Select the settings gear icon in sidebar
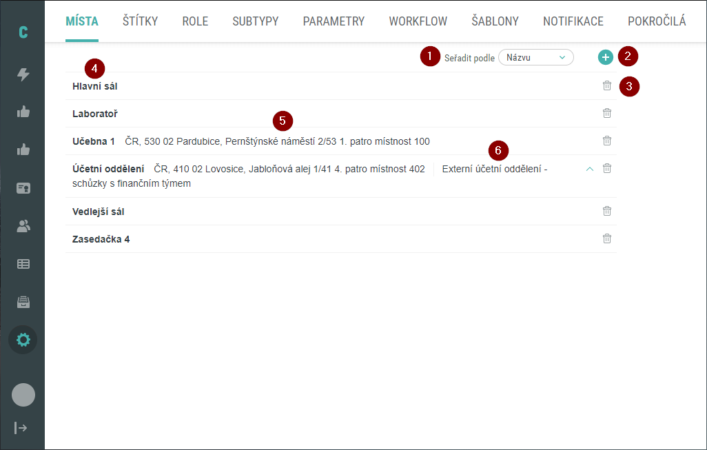This screenshot has height=450, width=707. tap(23, 340)
